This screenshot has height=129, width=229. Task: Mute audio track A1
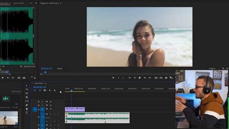51,114
